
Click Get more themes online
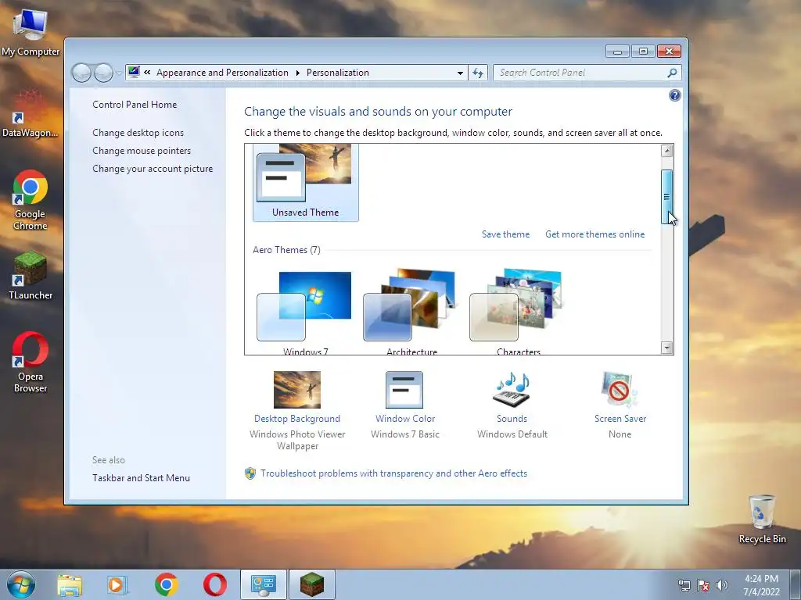pyautogui.click(x=594, y=234)
